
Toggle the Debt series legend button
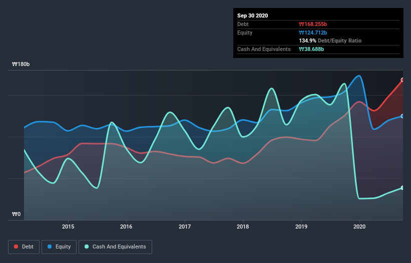point(24,247)
